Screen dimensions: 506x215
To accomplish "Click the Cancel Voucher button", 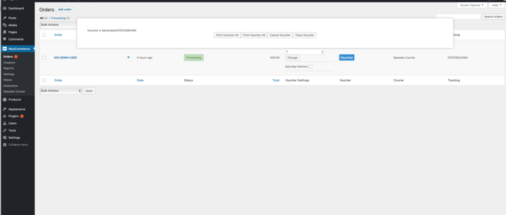I will (x=280, y=35).
